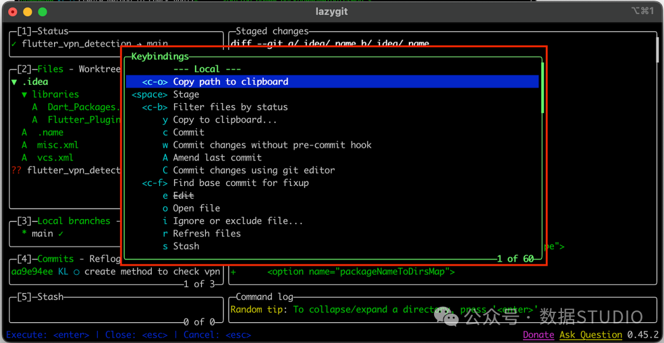
Task: Click the '0 of 0' stash counter
Action: (x=199, y=322)
